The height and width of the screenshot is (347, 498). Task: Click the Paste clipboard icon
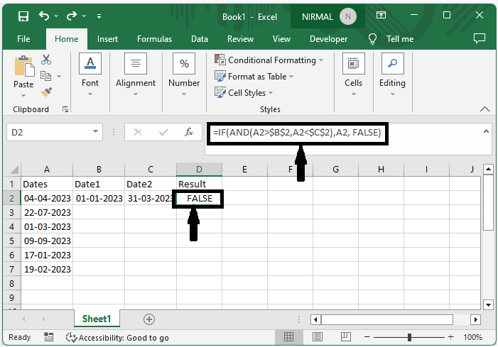tap(24, 66)
